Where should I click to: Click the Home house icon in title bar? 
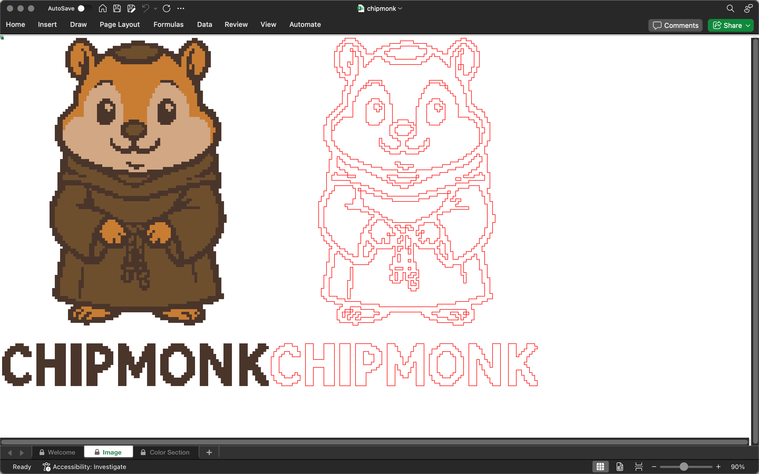[103, 8]
